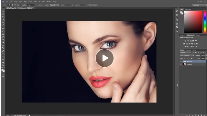207x116 pixels.
Task: Select the Clone Stamp tool
Action: pyautogui.click(x=3, y=34)
